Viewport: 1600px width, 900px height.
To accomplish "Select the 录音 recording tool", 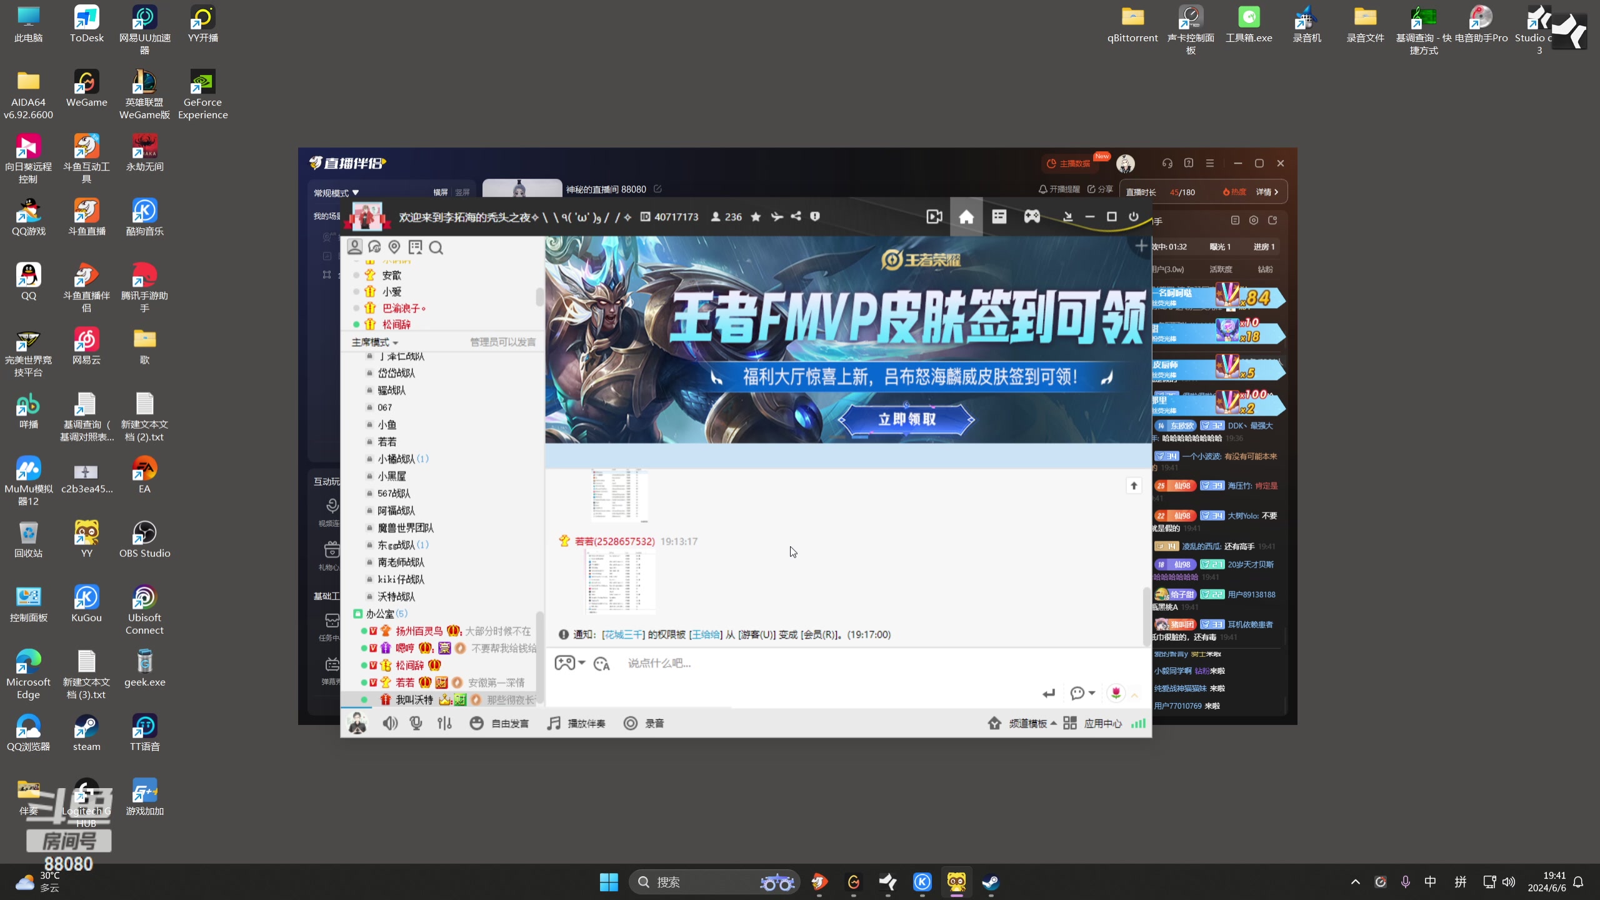I will click(644, 723).
